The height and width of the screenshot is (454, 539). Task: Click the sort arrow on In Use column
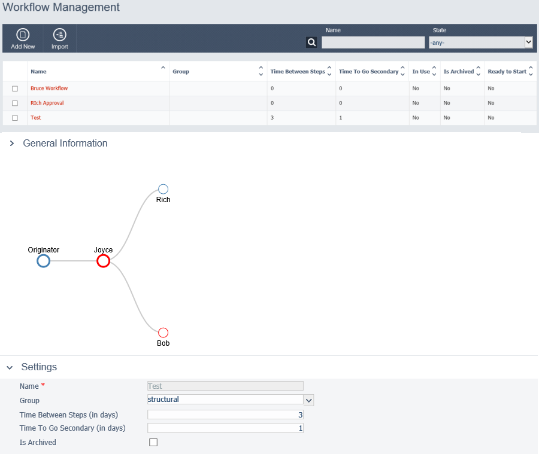click(x=434, y=71)
